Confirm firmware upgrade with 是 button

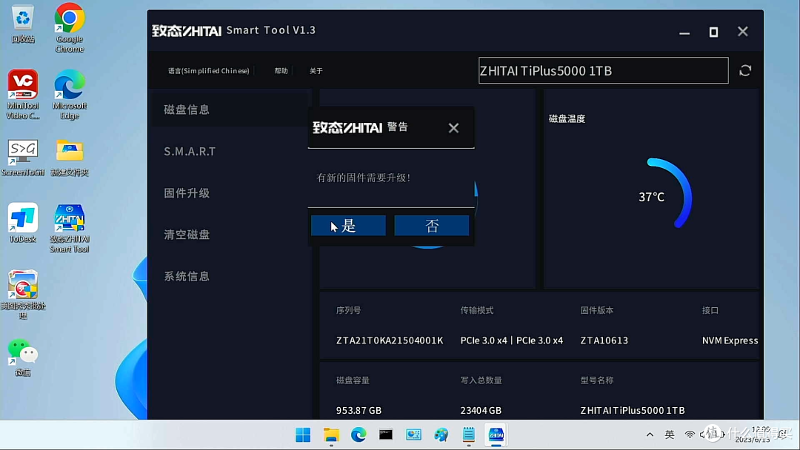pos(348,225)
